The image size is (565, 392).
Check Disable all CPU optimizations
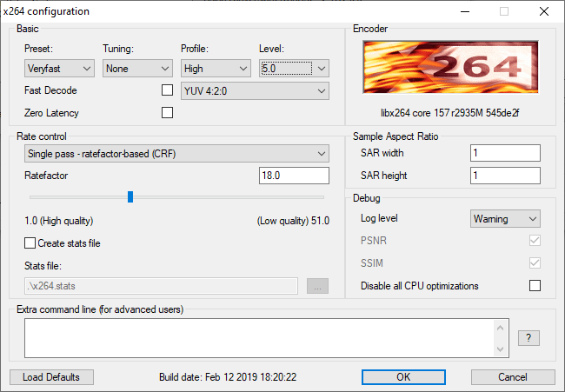(535, 286)
